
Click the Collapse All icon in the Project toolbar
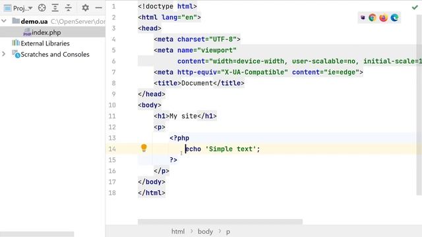(69, 8)
